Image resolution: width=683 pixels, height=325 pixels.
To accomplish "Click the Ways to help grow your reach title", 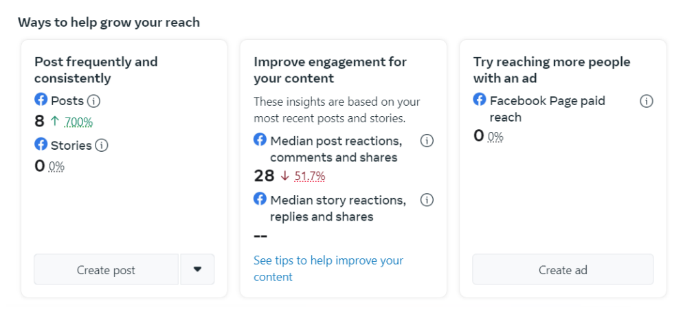I will (109, 22).
